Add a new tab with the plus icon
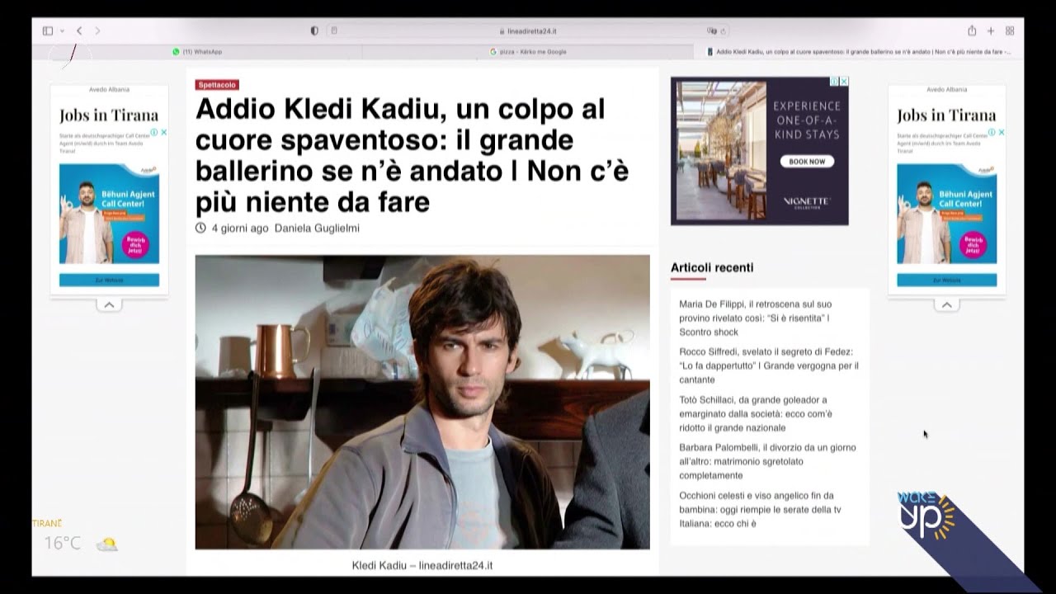This screenshot has width=1056, height=594. (991, 31)
